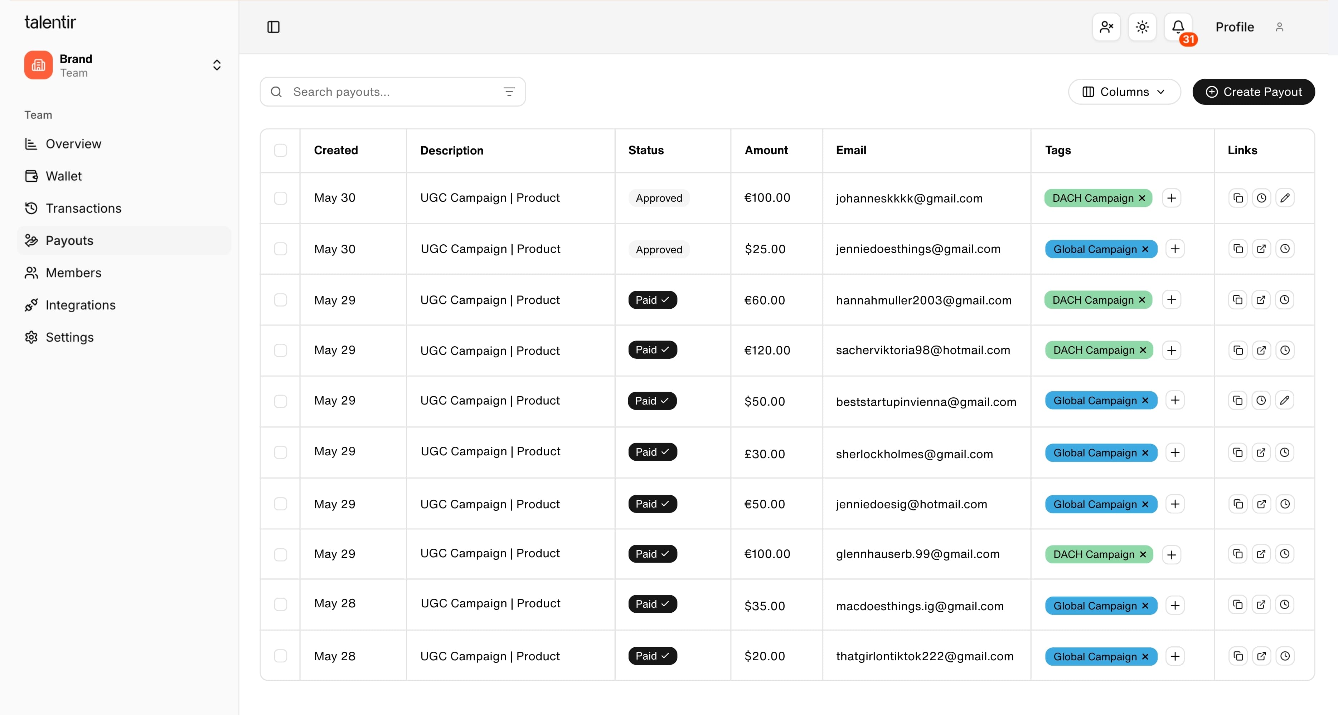
Task: Click Approved status for €100.00 payout
Action: coord(659,198)
